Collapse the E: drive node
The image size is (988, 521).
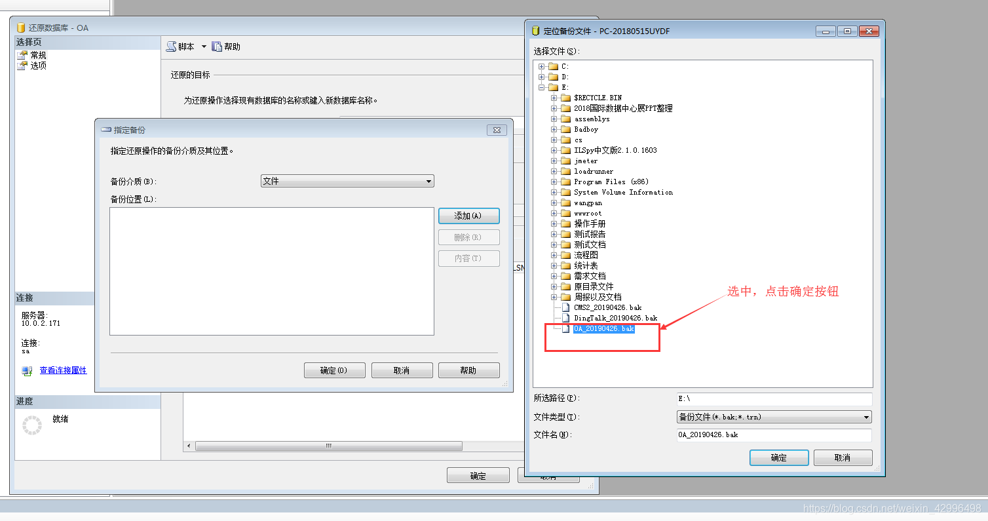pyautogui.click(x=541, y=87)
